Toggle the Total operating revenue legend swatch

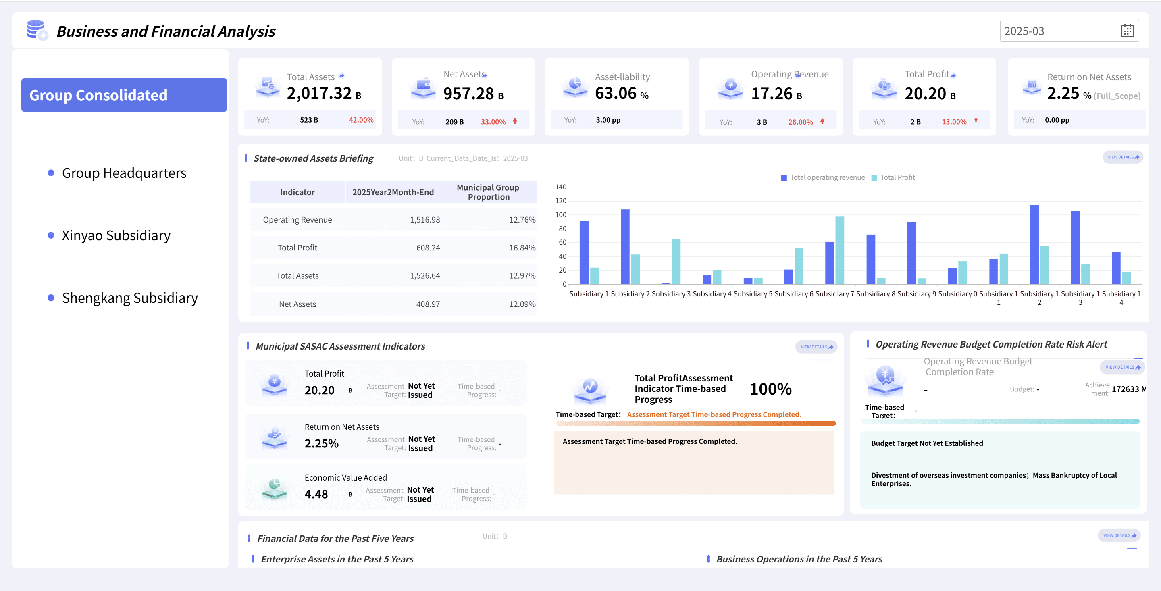[784, 178]
